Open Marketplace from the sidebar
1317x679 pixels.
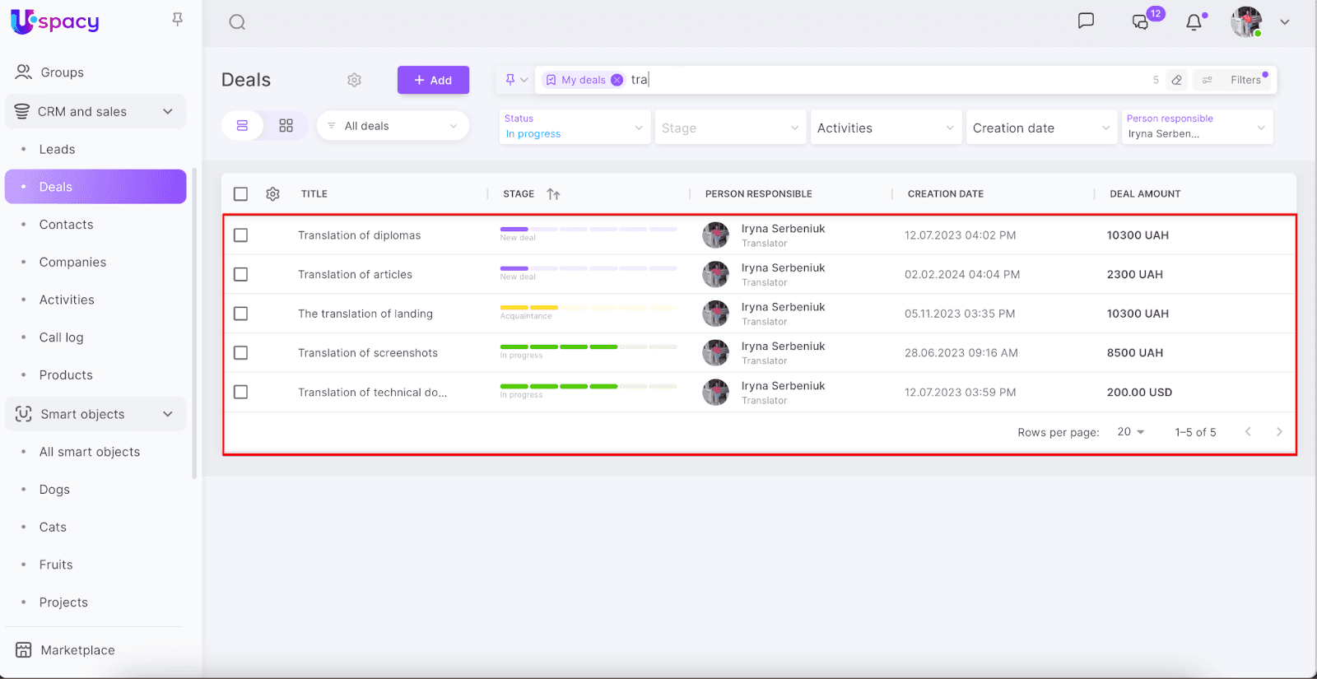click(77, 650)
